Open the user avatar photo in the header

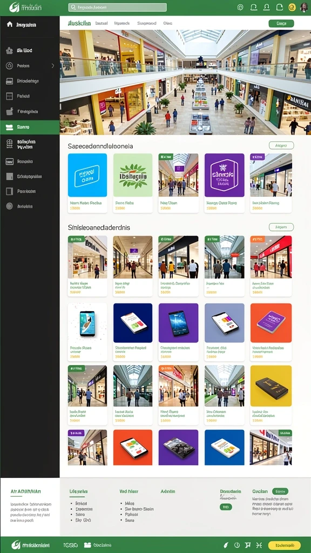click(x=304, y=8)
